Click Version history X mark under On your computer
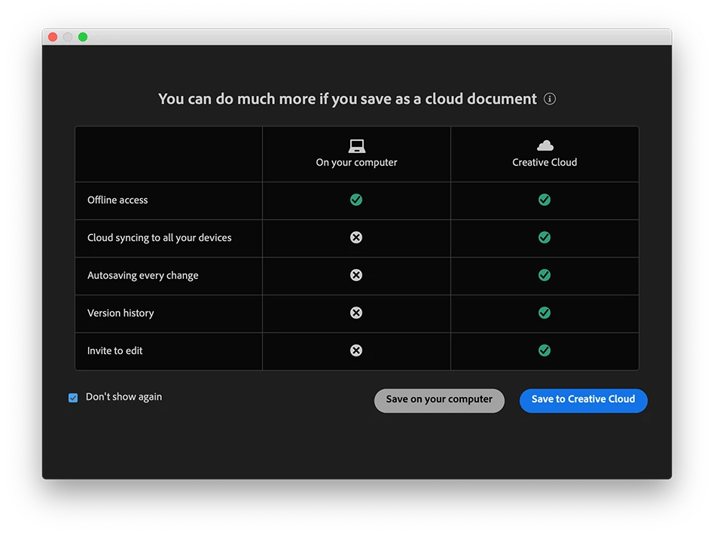 (356, 313)
